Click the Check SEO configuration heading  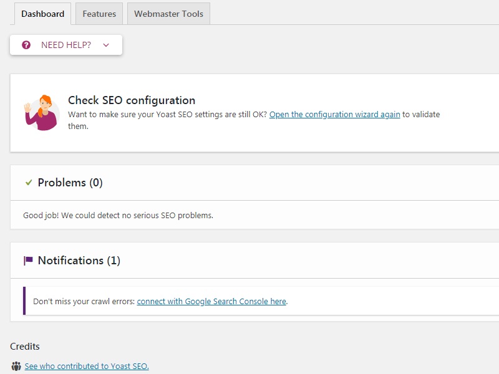pyautogui.click(x=131, y=100)
